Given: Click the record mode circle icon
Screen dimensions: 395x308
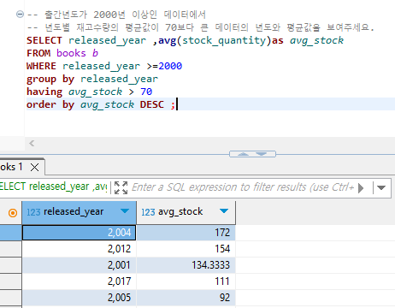Looking at the screenshot, I should pyautogui.click(x=13, y=213).
